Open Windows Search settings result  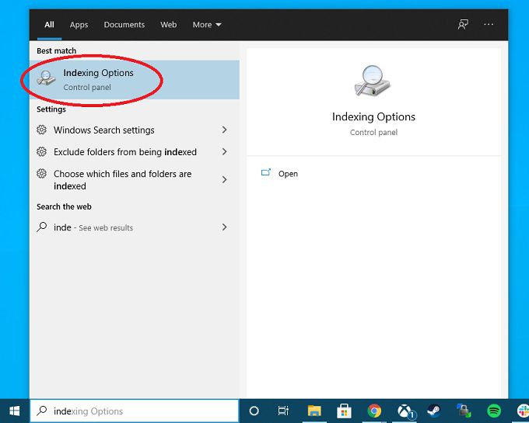[x=103, y=130]
